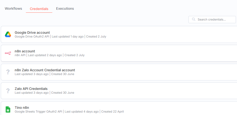The height and width of the screenshot is (115, 237).
Task: Select the Credentials tab
Action: pos(39,9)
